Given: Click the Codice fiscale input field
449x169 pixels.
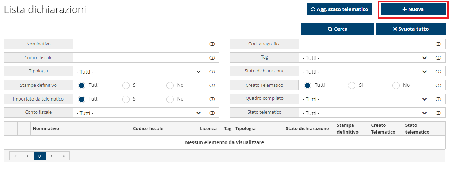Looking at the screenshot, I should pos(139,58).
